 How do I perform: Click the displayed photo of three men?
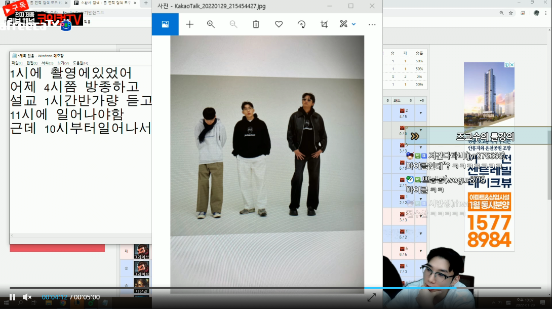[267, 164]
